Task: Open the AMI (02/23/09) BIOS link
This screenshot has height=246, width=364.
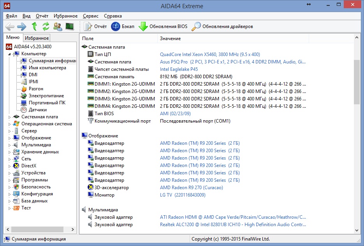Action: tap(175, 114)
